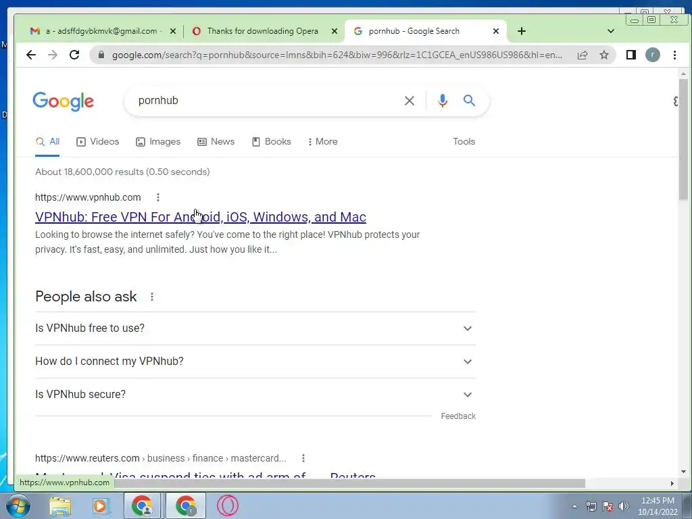
Task: Open the options menu beside the reuters.com result
Action: pyautogui.click(x=303, y=458)
